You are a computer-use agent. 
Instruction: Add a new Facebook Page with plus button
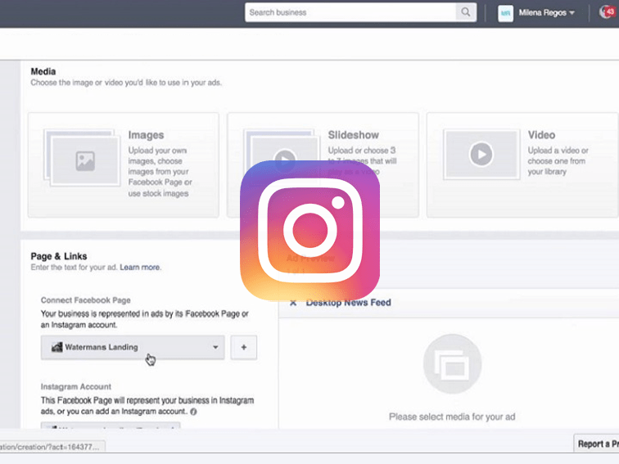point(243,347)
